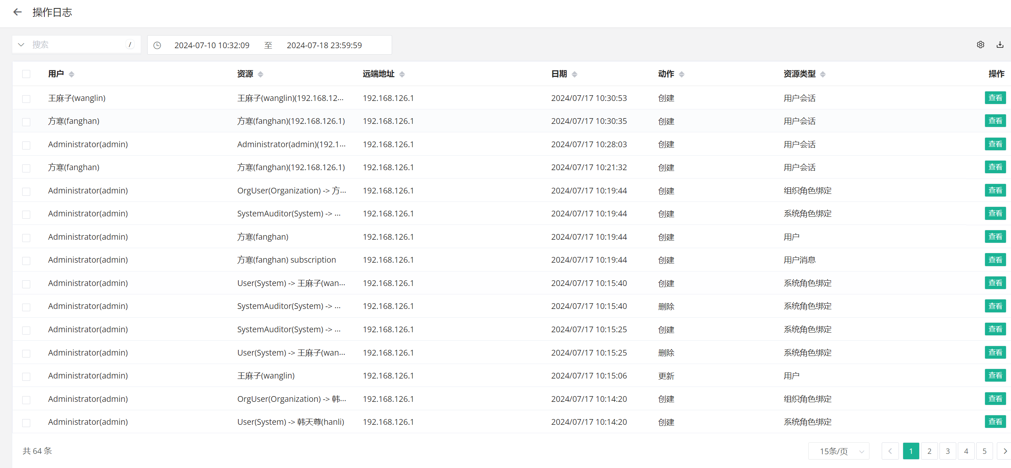Viewport: 1011px width, 468px height.
Task: Click the download export icon
Action: pyautogui.click(x=1000, y=45)
